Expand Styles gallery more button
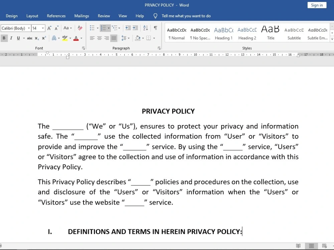This screenshot has height=250, width=334. click(332, 39)
